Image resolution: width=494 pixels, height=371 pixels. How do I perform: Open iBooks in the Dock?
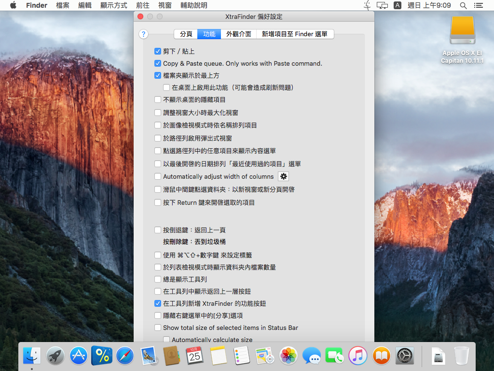tap(381, 356)
